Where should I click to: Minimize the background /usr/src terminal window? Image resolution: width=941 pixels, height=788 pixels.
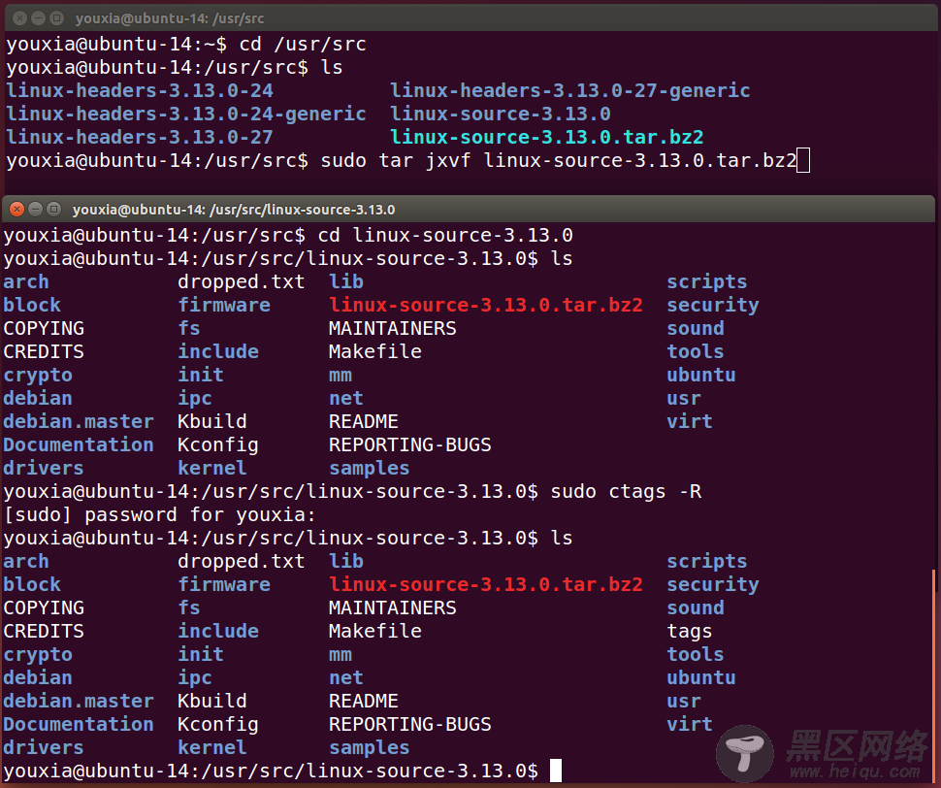tap(39, 18)
